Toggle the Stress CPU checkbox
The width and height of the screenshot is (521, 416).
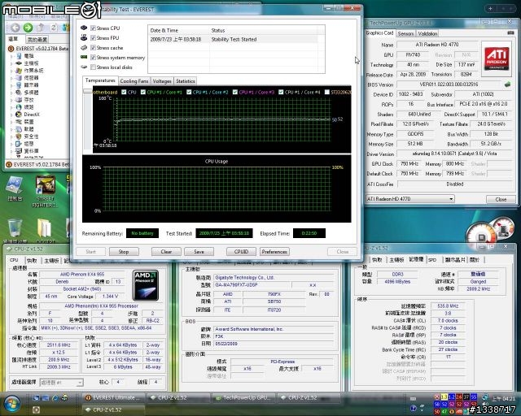coord(93,28)
